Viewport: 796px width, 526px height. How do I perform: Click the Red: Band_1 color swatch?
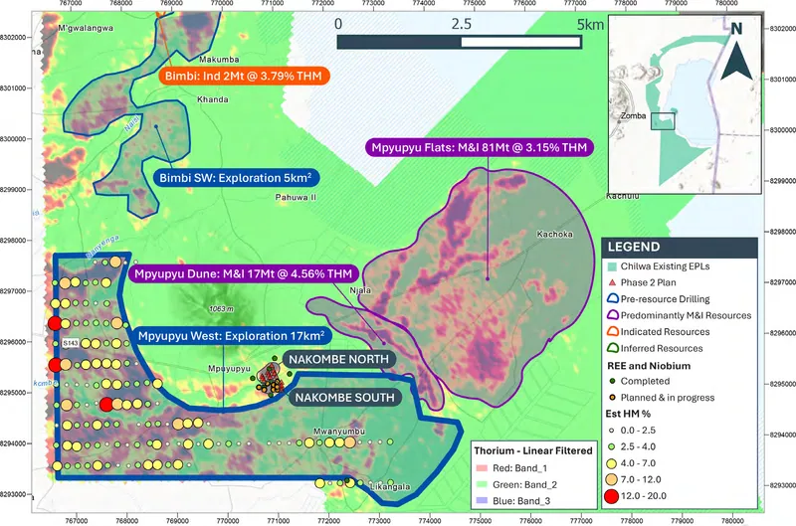(x=482, y=468)
